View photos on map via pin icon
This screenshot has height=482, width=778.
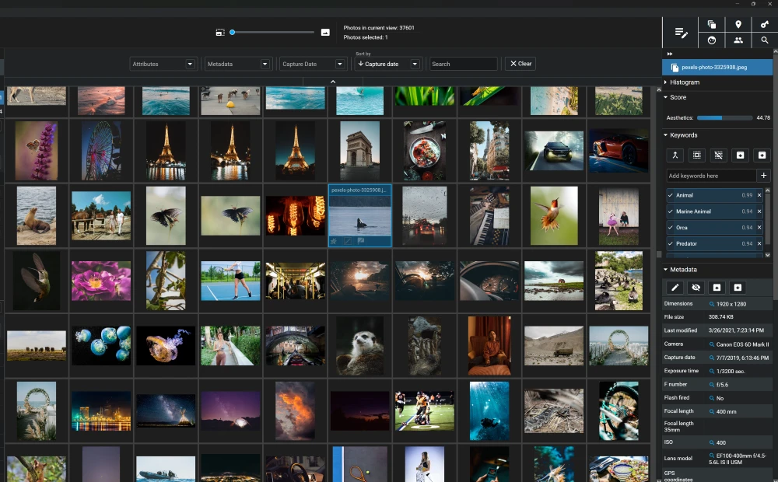[x=738, y=24]
